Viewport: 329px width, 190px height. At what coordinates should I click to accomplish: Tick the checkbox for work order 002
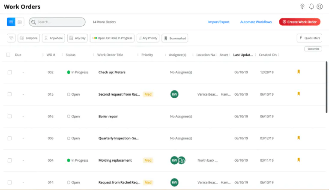point(9,72)
